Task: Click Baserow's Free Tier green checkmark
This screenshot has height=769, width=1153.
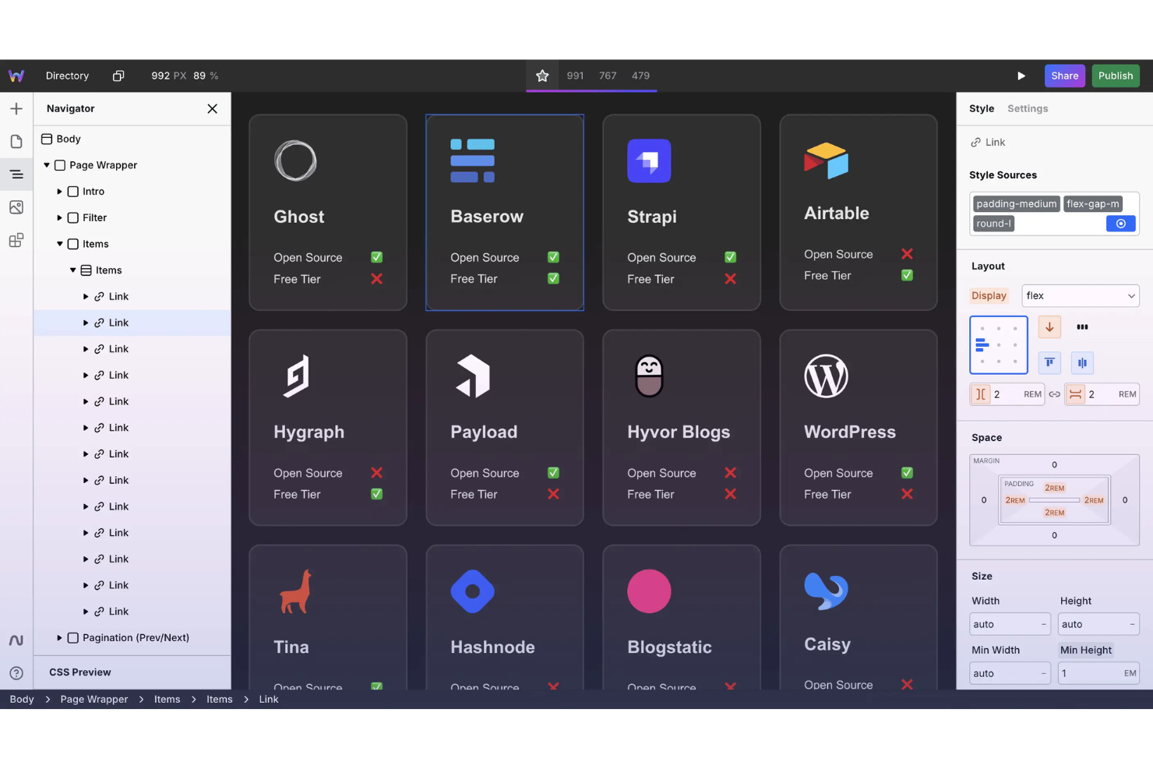Action: (553, 278)
